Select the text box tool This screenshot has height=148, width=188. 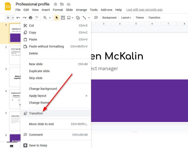tap(63, 18)
